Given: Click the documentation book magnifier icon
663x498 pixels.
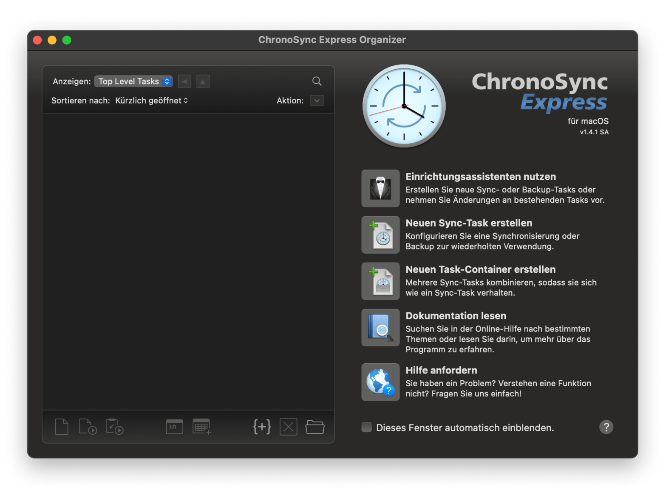Looking at the screenshot, I should tap(380, 328).
